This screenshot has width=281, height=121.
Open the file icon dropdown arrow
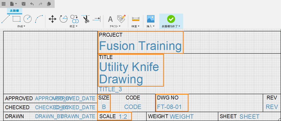(x=16, y=4)
